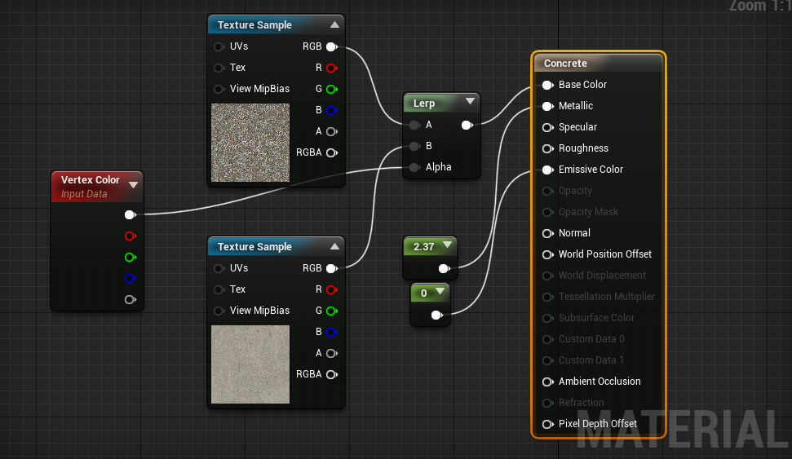Click the Opacity pin label on Concrete
Image resolution: width=792 pixels, height=459 pixels.
tap(575, 190)
